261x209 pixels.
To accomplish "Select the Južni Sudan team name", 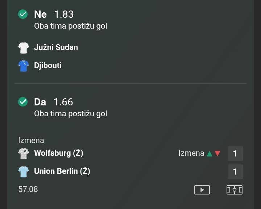I will coord(56,47).
